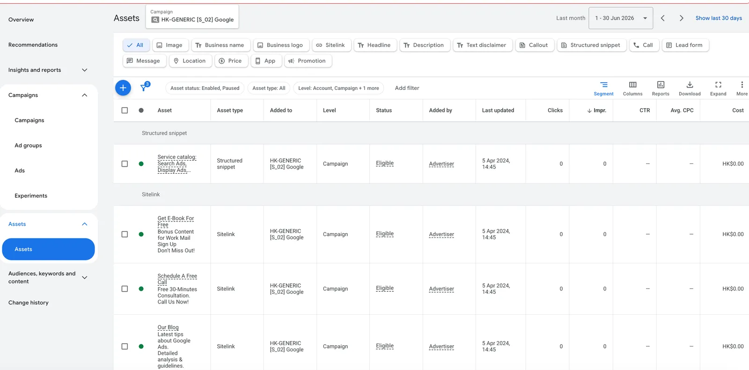Sort table by Impr. column
The width and height of the screenshot is (749, 370).
coord(596,111)
